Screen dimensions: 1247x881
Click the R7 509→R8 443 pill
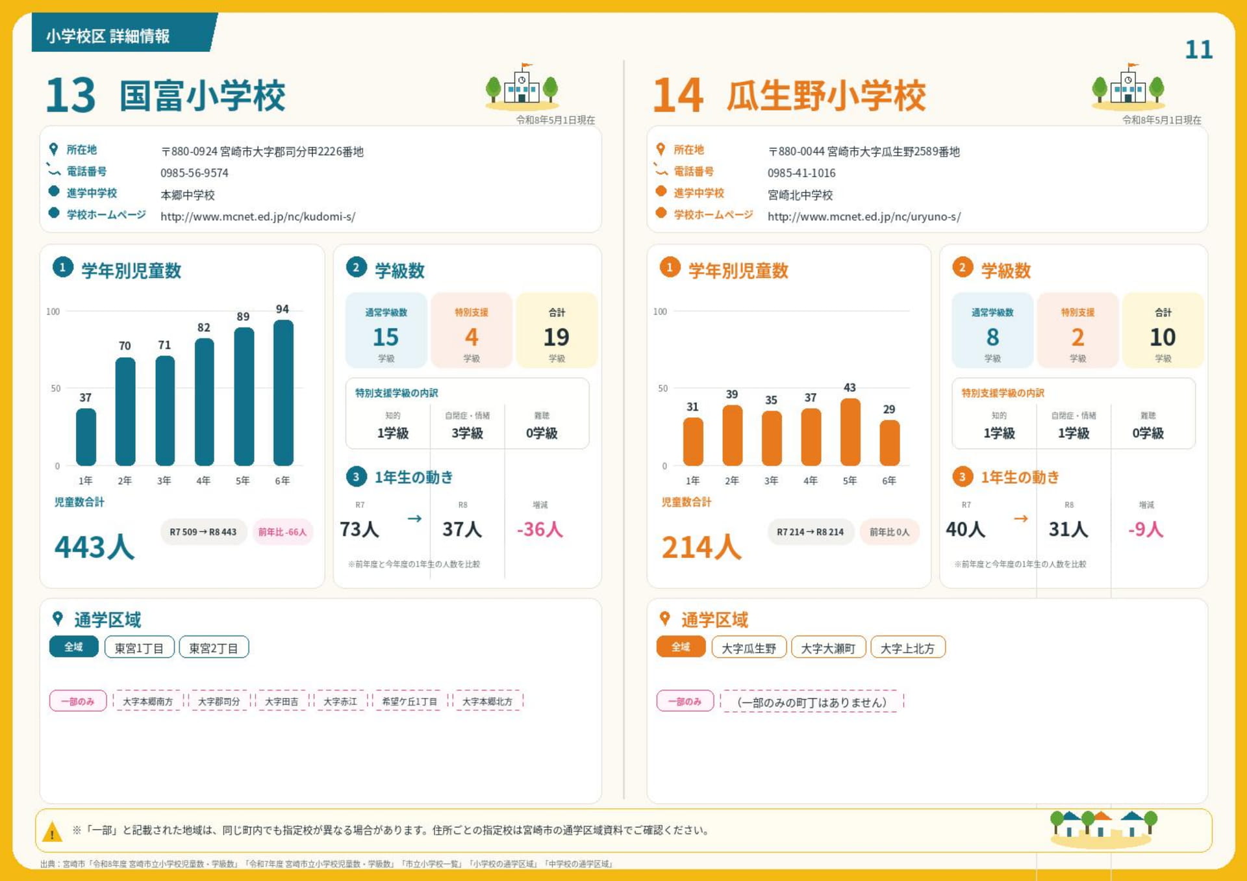coord(203,531)
